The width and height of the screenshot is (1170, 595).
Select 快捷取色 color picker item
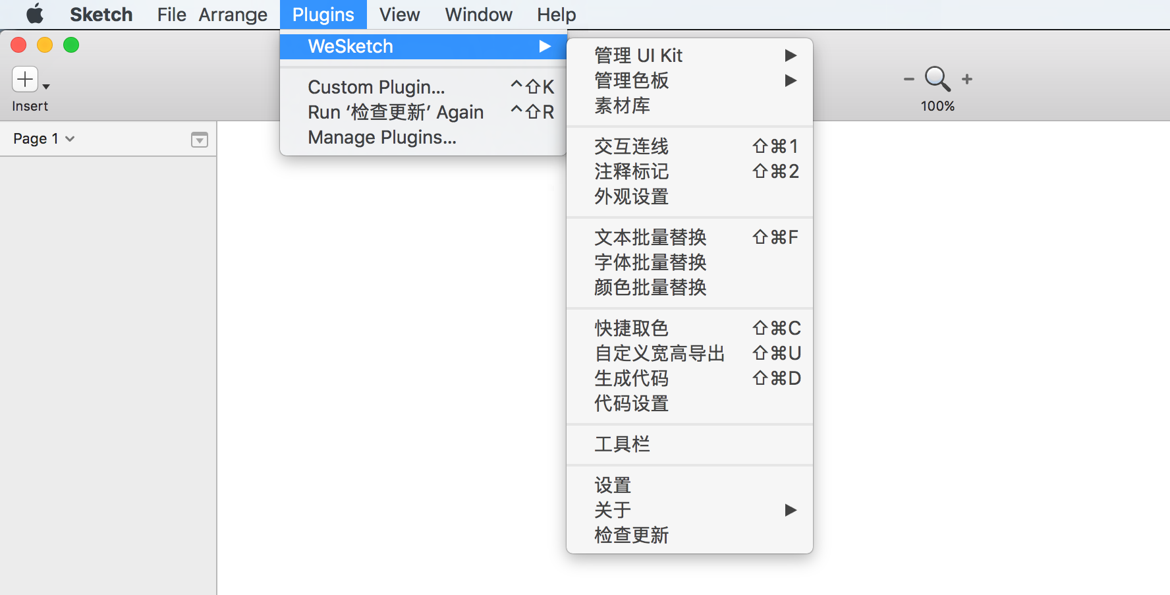tap(631, 328)
